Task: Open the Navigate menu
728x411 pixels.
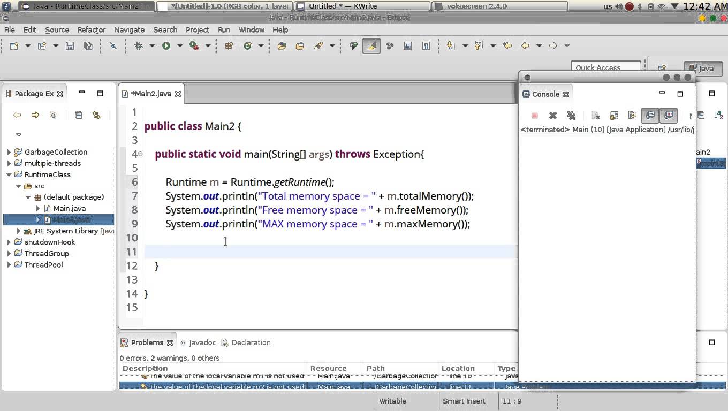Action: 129,30
